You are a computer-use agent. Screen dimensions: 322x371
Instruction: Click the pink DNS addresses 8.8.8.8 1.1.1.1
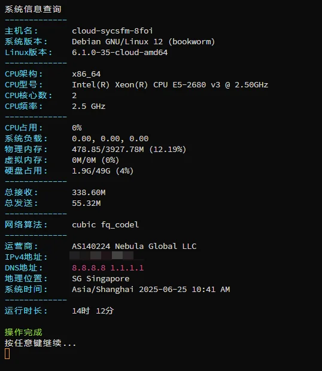click(x=108, y=268)
